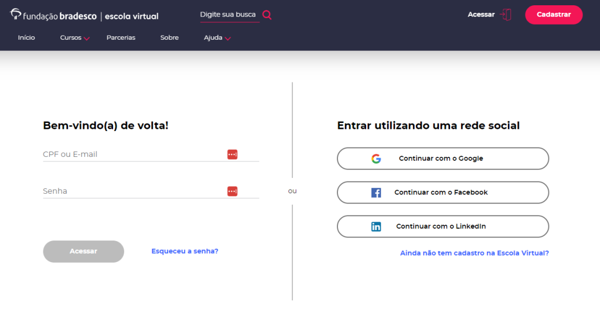Click the Facebook logo icon

pyautogui.click(x=376, y=192)
